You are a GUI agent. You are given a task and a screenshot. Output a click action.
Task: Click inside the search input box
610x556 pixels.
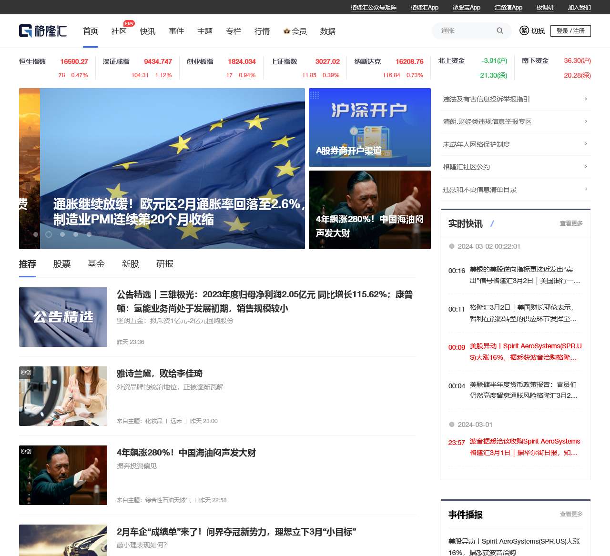coord(465,30)
